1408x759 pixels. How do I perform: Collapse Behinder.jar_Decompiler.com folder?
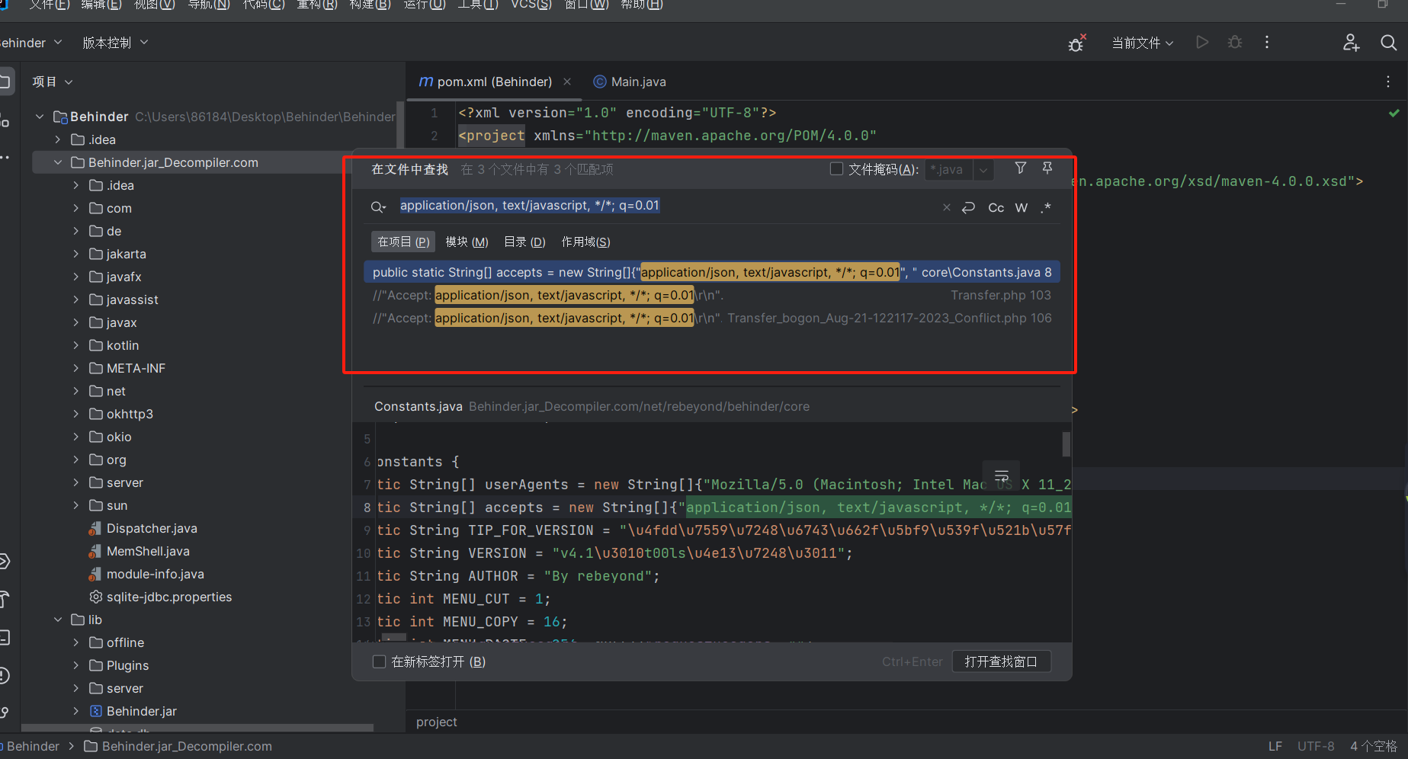[x=57, y=162]
